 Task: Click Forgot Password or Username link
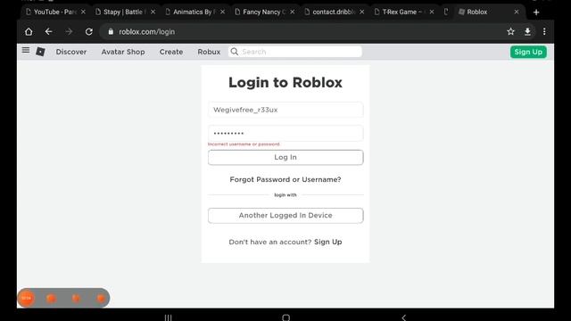[x=285, y=179]
